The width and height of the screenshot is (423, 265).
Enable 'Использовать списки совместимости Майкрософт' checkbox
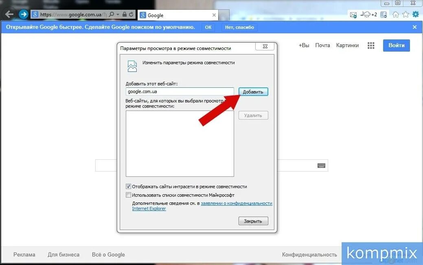(128, 195)
